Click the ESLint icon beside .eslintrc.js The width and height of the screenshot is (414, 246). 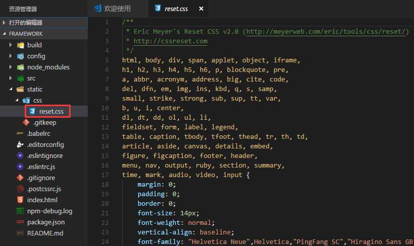[x=20, y=167]
